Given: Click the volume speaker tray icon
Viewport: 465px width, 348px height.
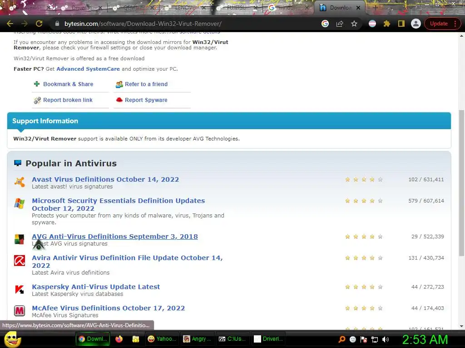Looking at the screenshot, I should click(x=386, y=339).
